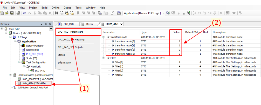261x105 pixels.
Task: Select LX6V_4AD in device tree
Action: (x=33, y=83)
